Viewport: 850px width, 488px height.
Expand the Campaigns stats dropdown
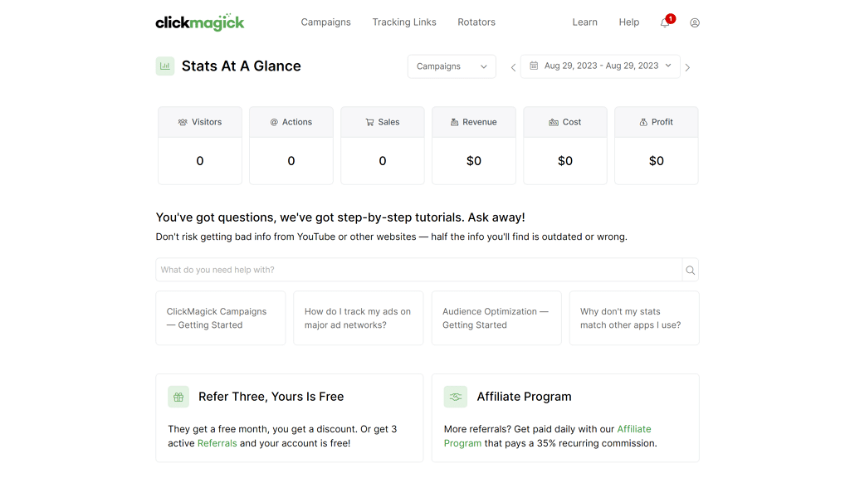tap(452, 66)
